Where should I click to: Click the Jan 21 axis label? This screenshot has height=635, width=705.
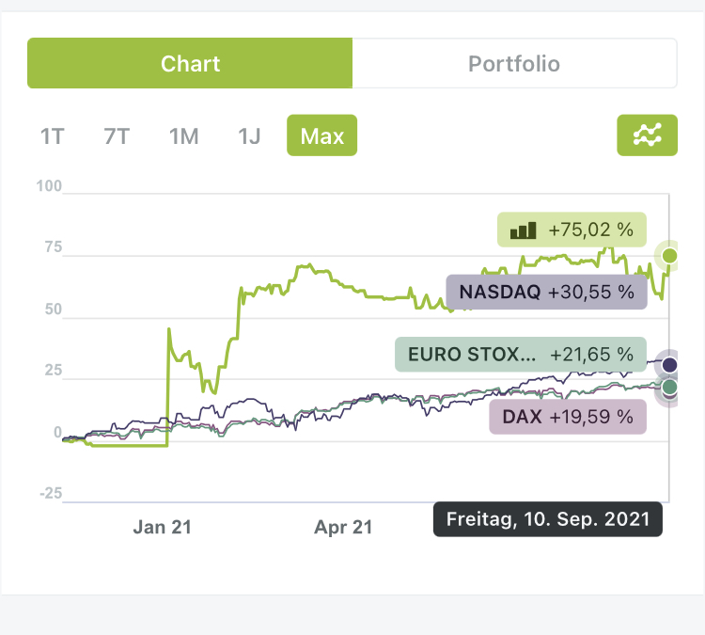pos(162,527)
